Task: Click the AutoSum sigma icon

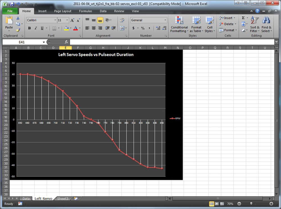Action: pos(243,18)
